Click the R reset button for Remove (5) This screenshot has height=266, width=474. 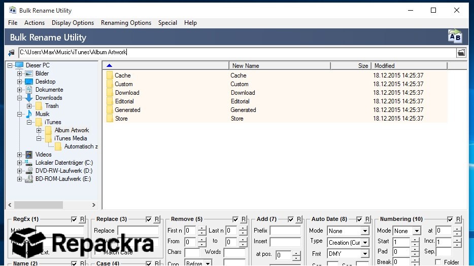point(244,219)
